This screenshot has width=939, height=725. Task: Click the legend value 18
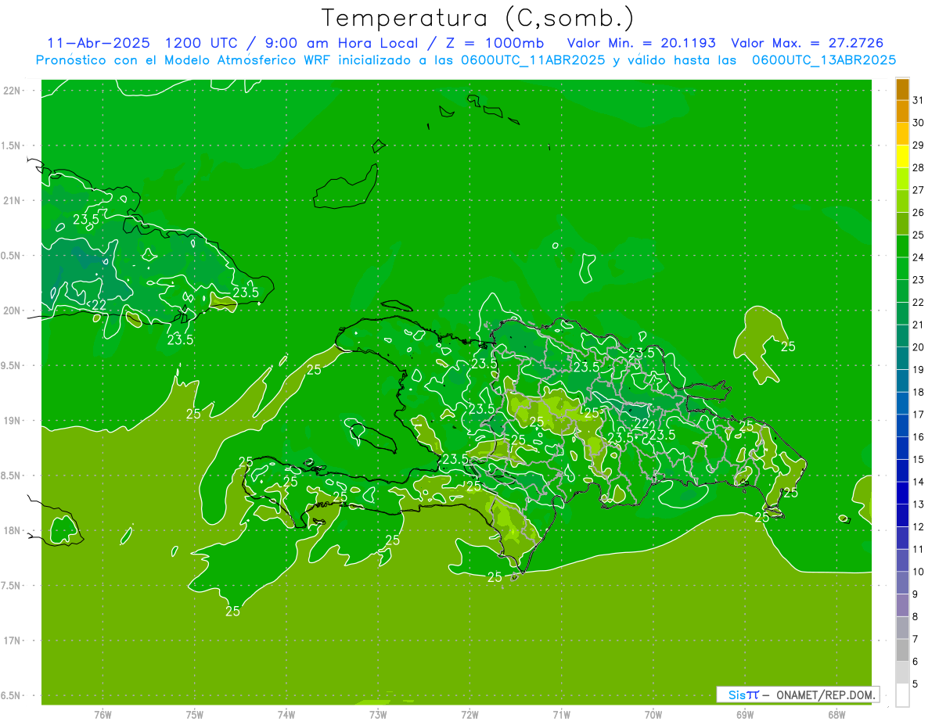coord(919,392)
